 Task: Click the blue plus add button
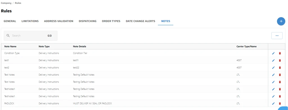tap(281, 21)
